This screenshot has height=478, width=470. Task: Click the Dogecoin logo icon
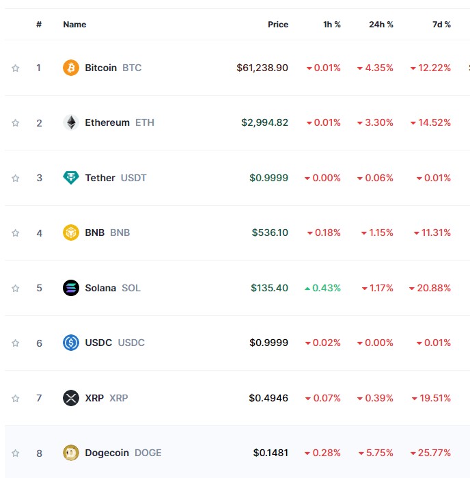71,453
